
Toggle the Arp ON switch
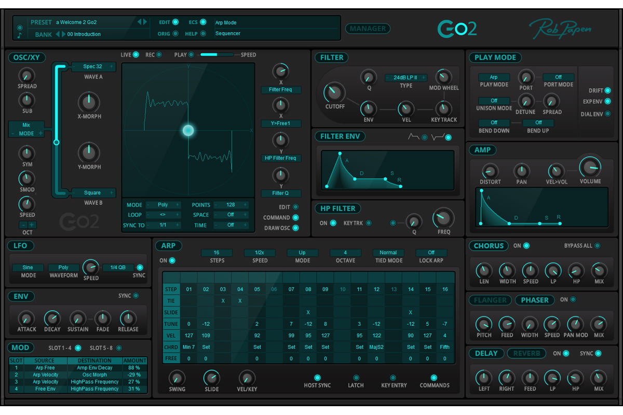click(x=172, y=260)
